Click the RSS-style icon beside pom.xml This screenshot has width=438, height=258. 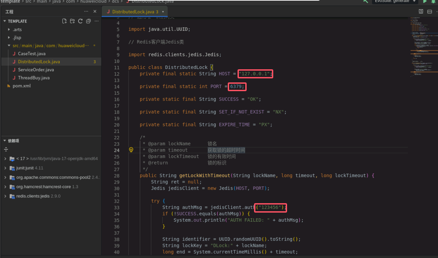pos(9,86)
